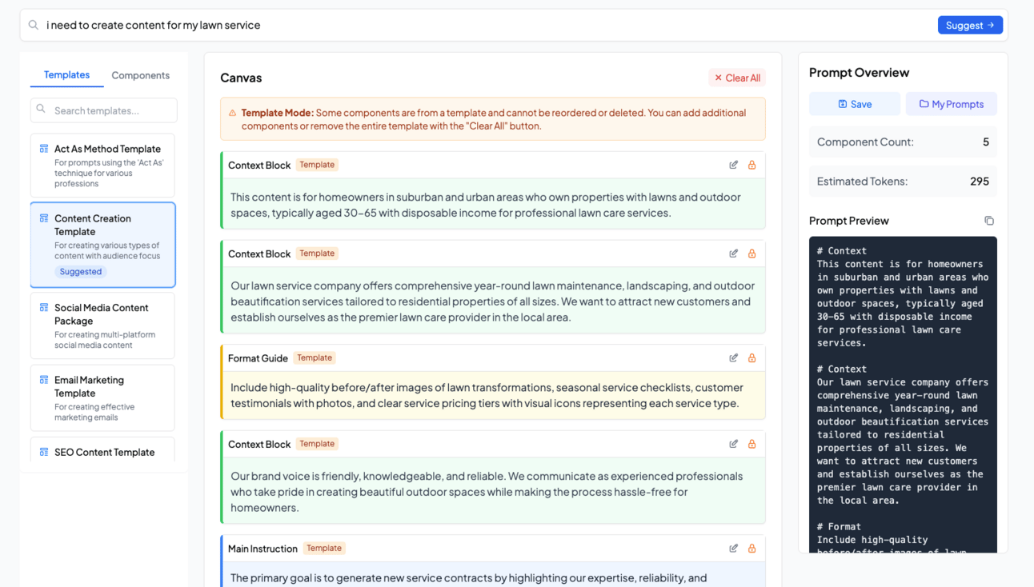Viewport: 1034px width, 587px height.
Task: Click the top prompt description field
Action: (x=480, y=25)
